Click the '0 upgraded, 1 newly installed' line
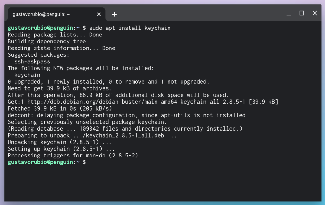Screen dimensions: 325x205 tap(109, 82)
